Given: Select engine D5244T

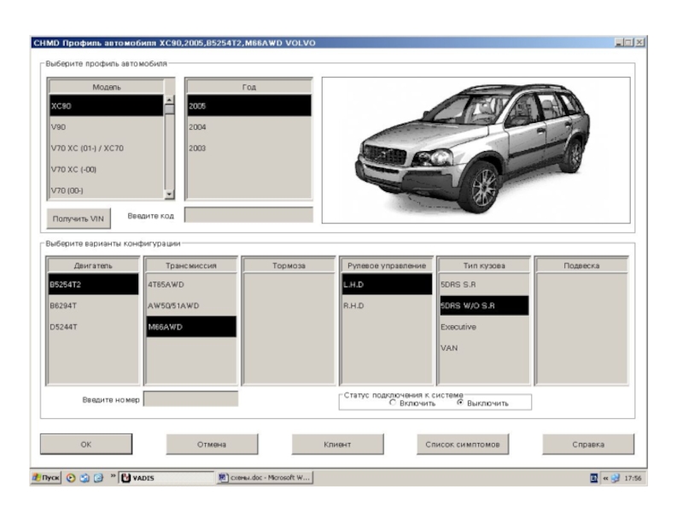Looking at the screenshot, I should (x=93, y=327).
